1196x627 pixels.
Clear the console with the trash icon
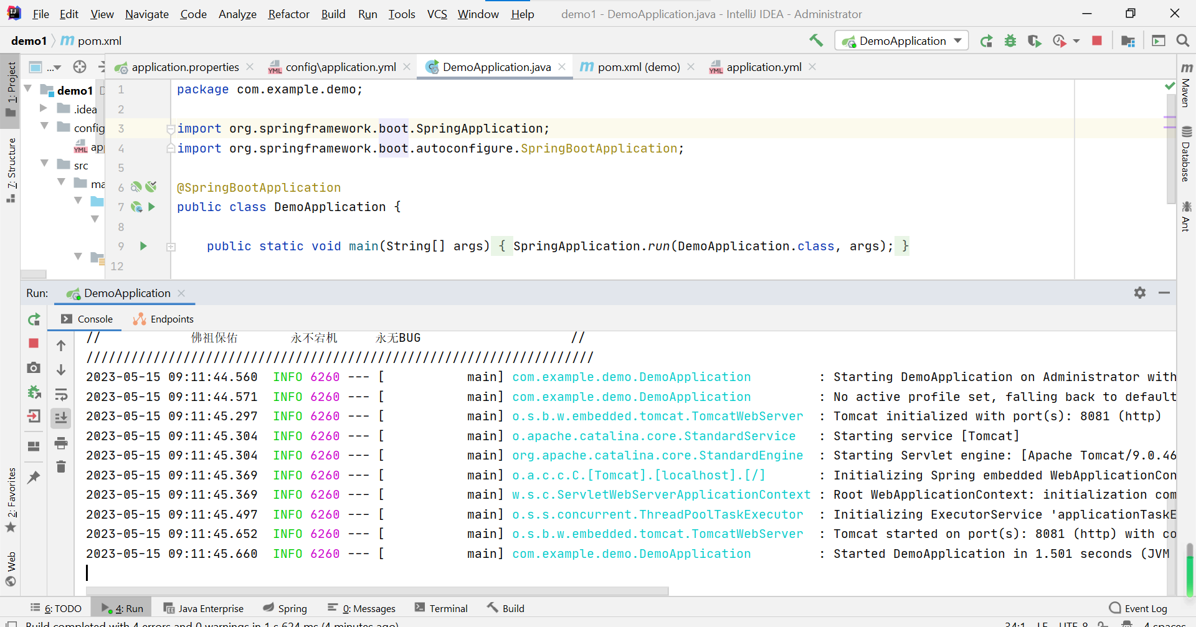coord(61,467)
